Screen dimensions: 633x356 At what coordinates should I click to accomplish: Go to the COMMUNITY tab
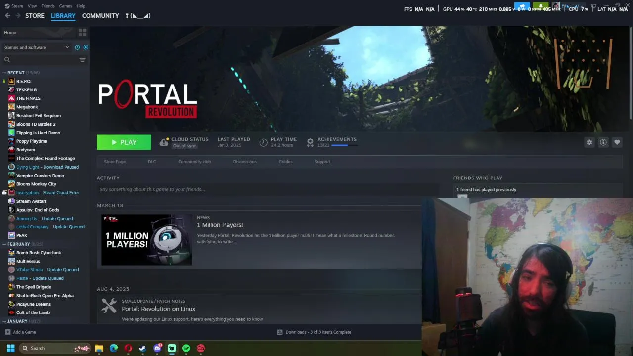click(100, 16)
